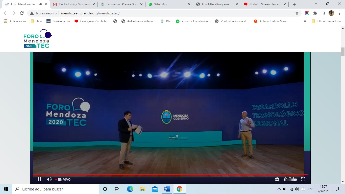Check battery status icon
The height and width of the screenshot is (194, 345).
pyautogui.click(x=285, y=189)
